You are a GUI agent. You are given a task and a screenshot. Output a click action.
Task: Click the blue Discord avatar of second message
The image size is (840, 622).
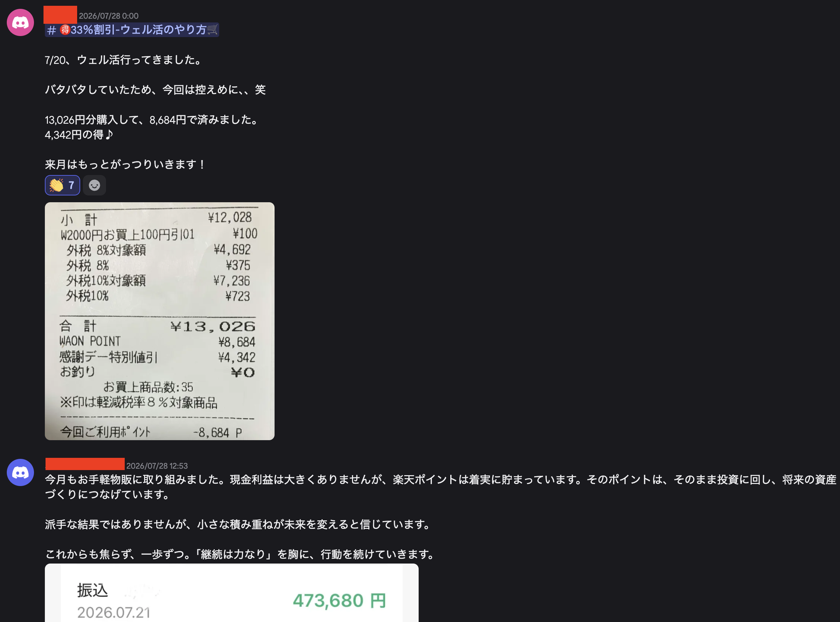point(20,472)
